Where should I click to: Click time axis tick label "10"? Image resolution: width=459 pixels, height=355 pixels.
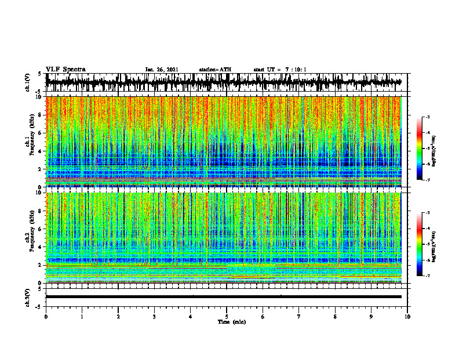(x=407, y=317)
